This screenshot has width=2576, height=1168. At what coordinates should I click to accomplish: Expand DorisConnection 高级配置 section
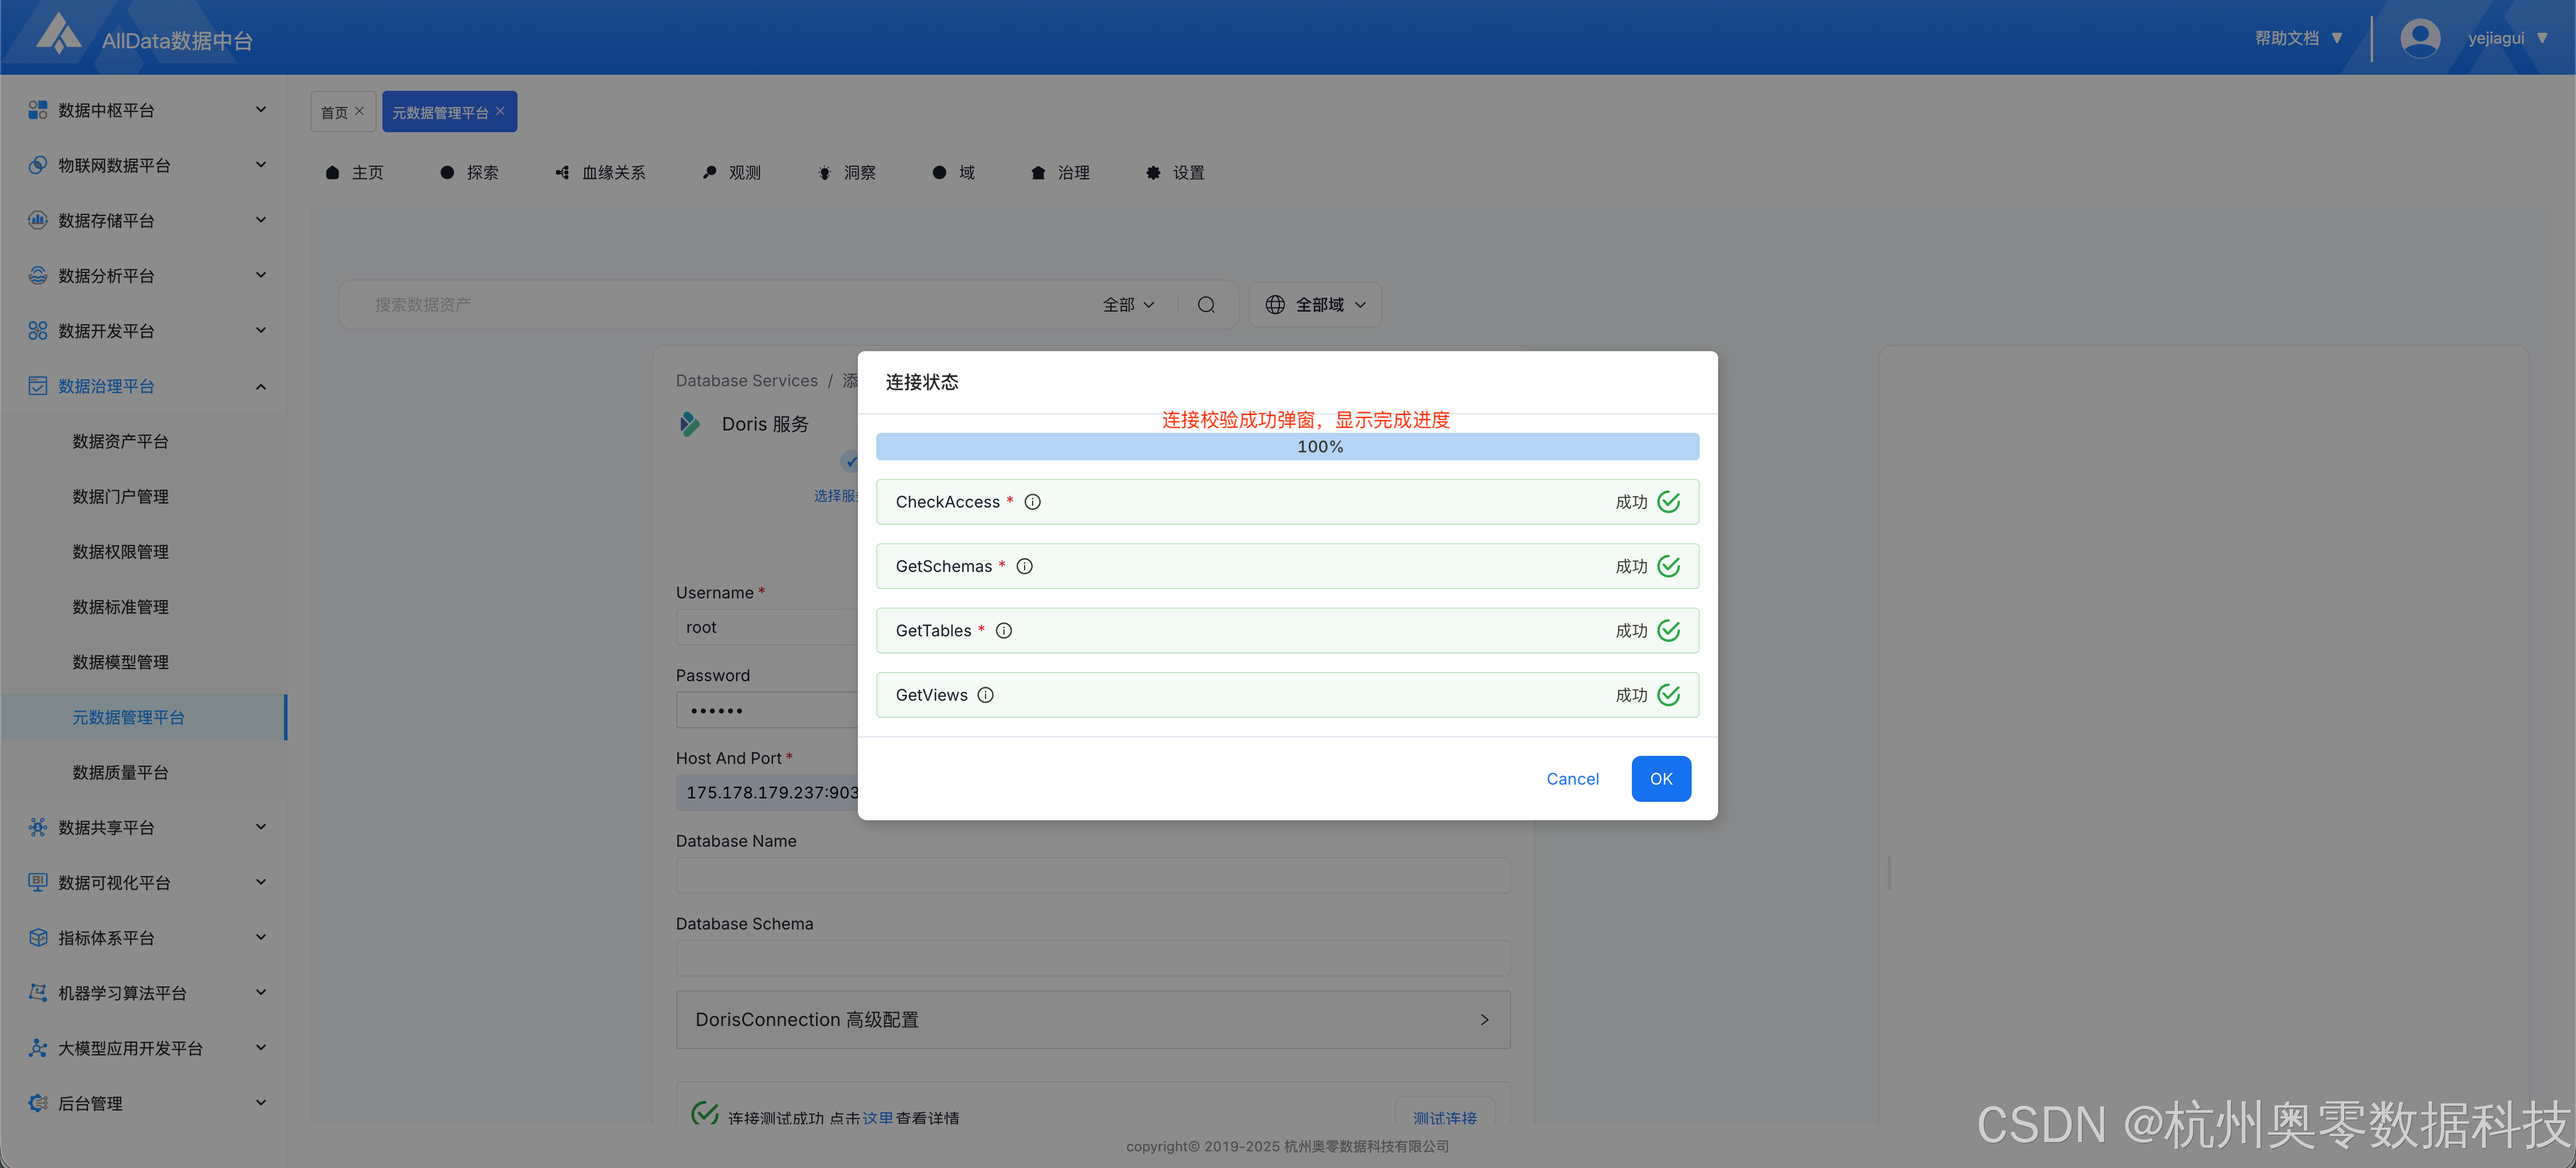(1092, 1020)
